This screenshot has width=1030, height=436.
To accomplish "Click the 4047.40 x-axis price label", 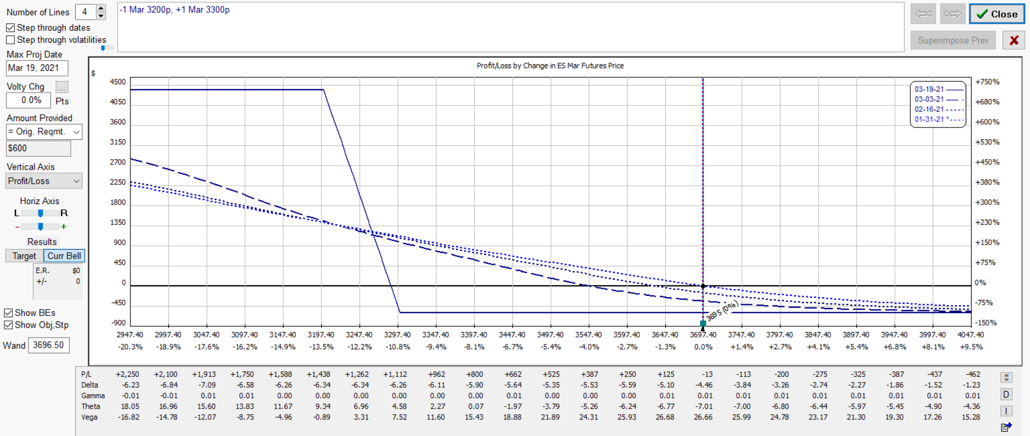I will coord(970,335).
